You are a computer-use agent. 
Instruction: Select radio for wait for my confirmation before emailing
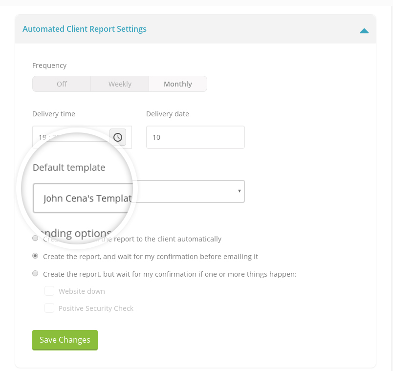(35, 256)
